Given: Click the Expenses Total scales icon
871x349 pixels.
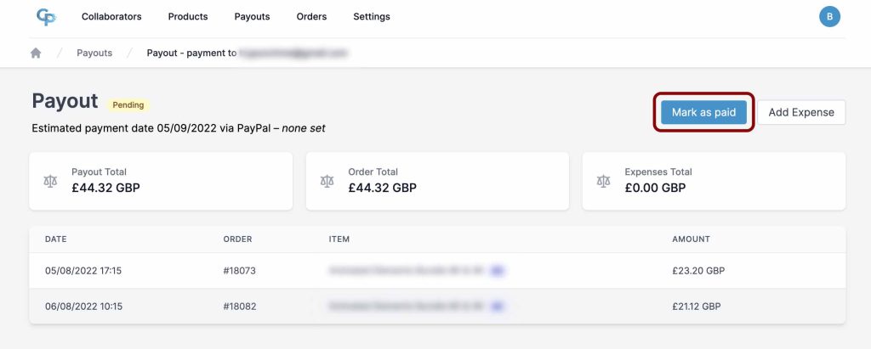Looking at the screenshot, I should [603, 181].
